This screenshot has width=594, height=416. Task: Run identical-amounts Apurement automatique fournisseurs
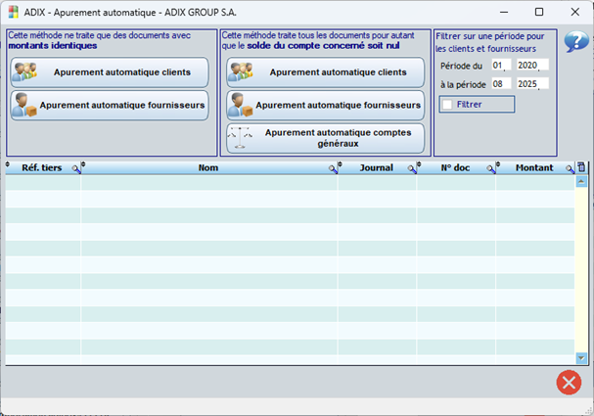[x=110, y=106]
